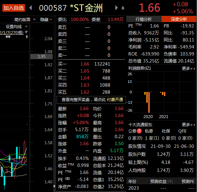Open the 设置均线 dropdown
197x192 pixels.
click(x=16, y=27)
